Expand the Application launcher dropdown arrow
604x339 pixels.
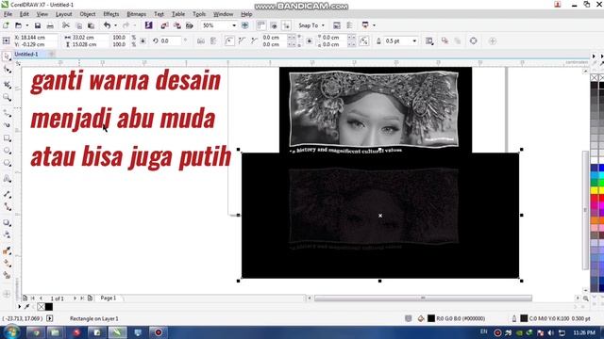pyautogui.click(x=374, y=25)
